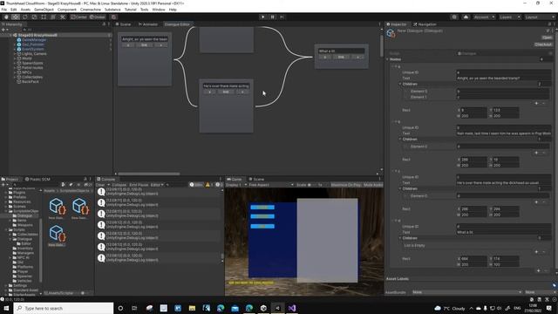The height and width of the screenshot is (314, 558).
Task: Select the highlighted 'New Dialo...' asset
Action: click(x=57, y=235)
